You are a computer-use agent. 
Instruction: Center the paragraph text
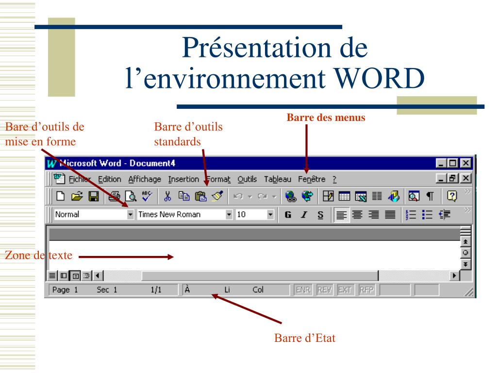click(x=358, y=215)
